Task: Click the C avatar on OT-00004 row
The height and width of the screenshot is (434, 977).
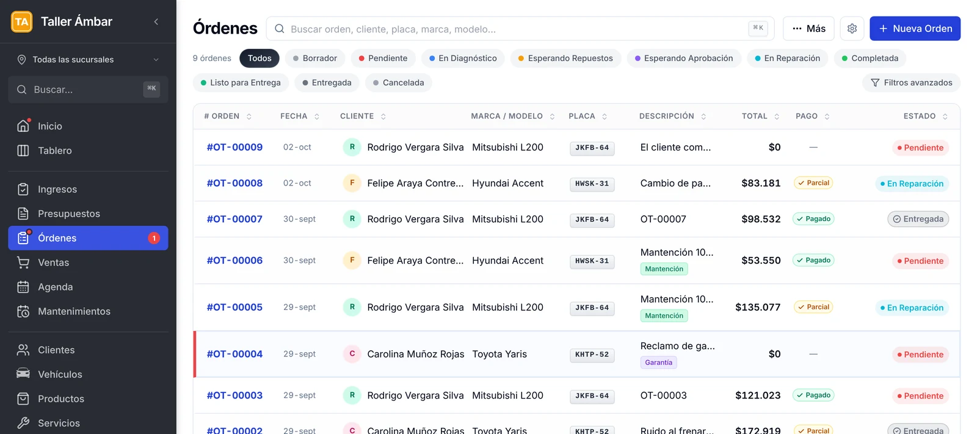Action: click(x=352, y=354)
